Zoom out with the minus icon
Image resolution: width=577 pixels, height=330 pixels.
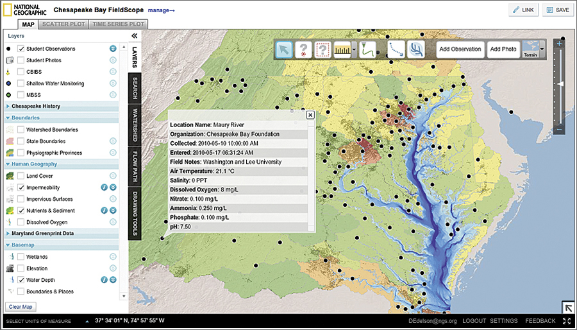click(x=559, y=130)
